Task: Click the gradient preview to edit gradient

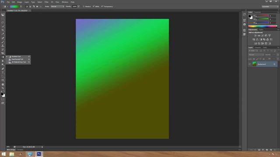Action: coord(14,7)
